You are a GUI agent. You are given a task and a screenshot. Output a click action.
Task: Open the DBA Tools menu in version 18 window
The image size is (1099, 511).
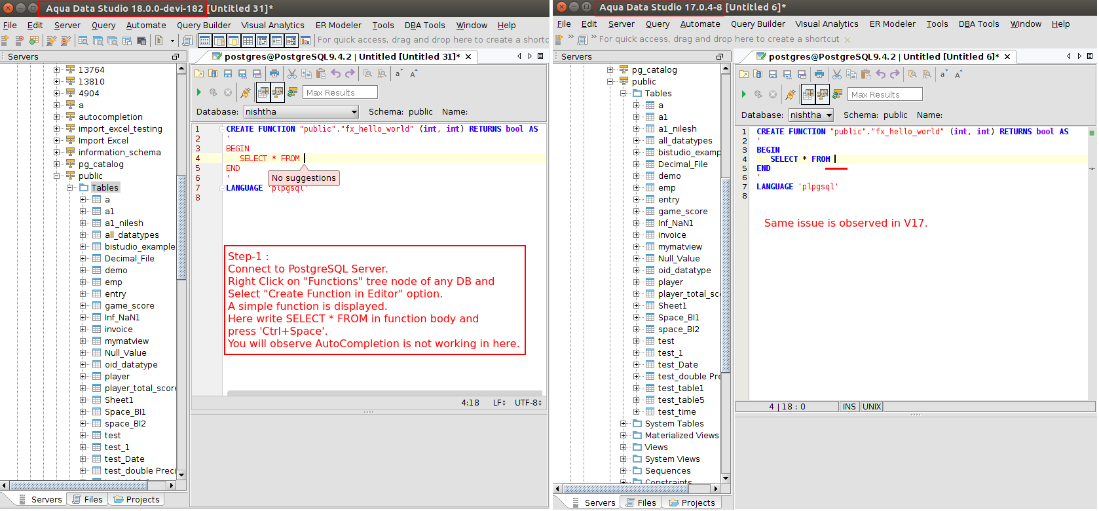(x=424, y=26)
